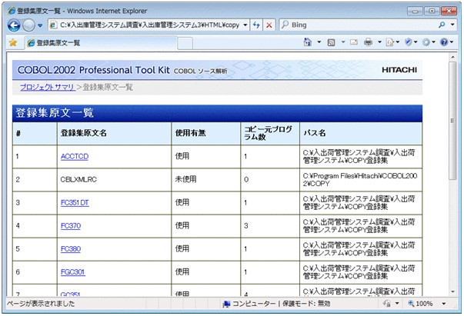Screen dimensions: 464x316
Task: Click the Help question mark icon
Action: 444,42
